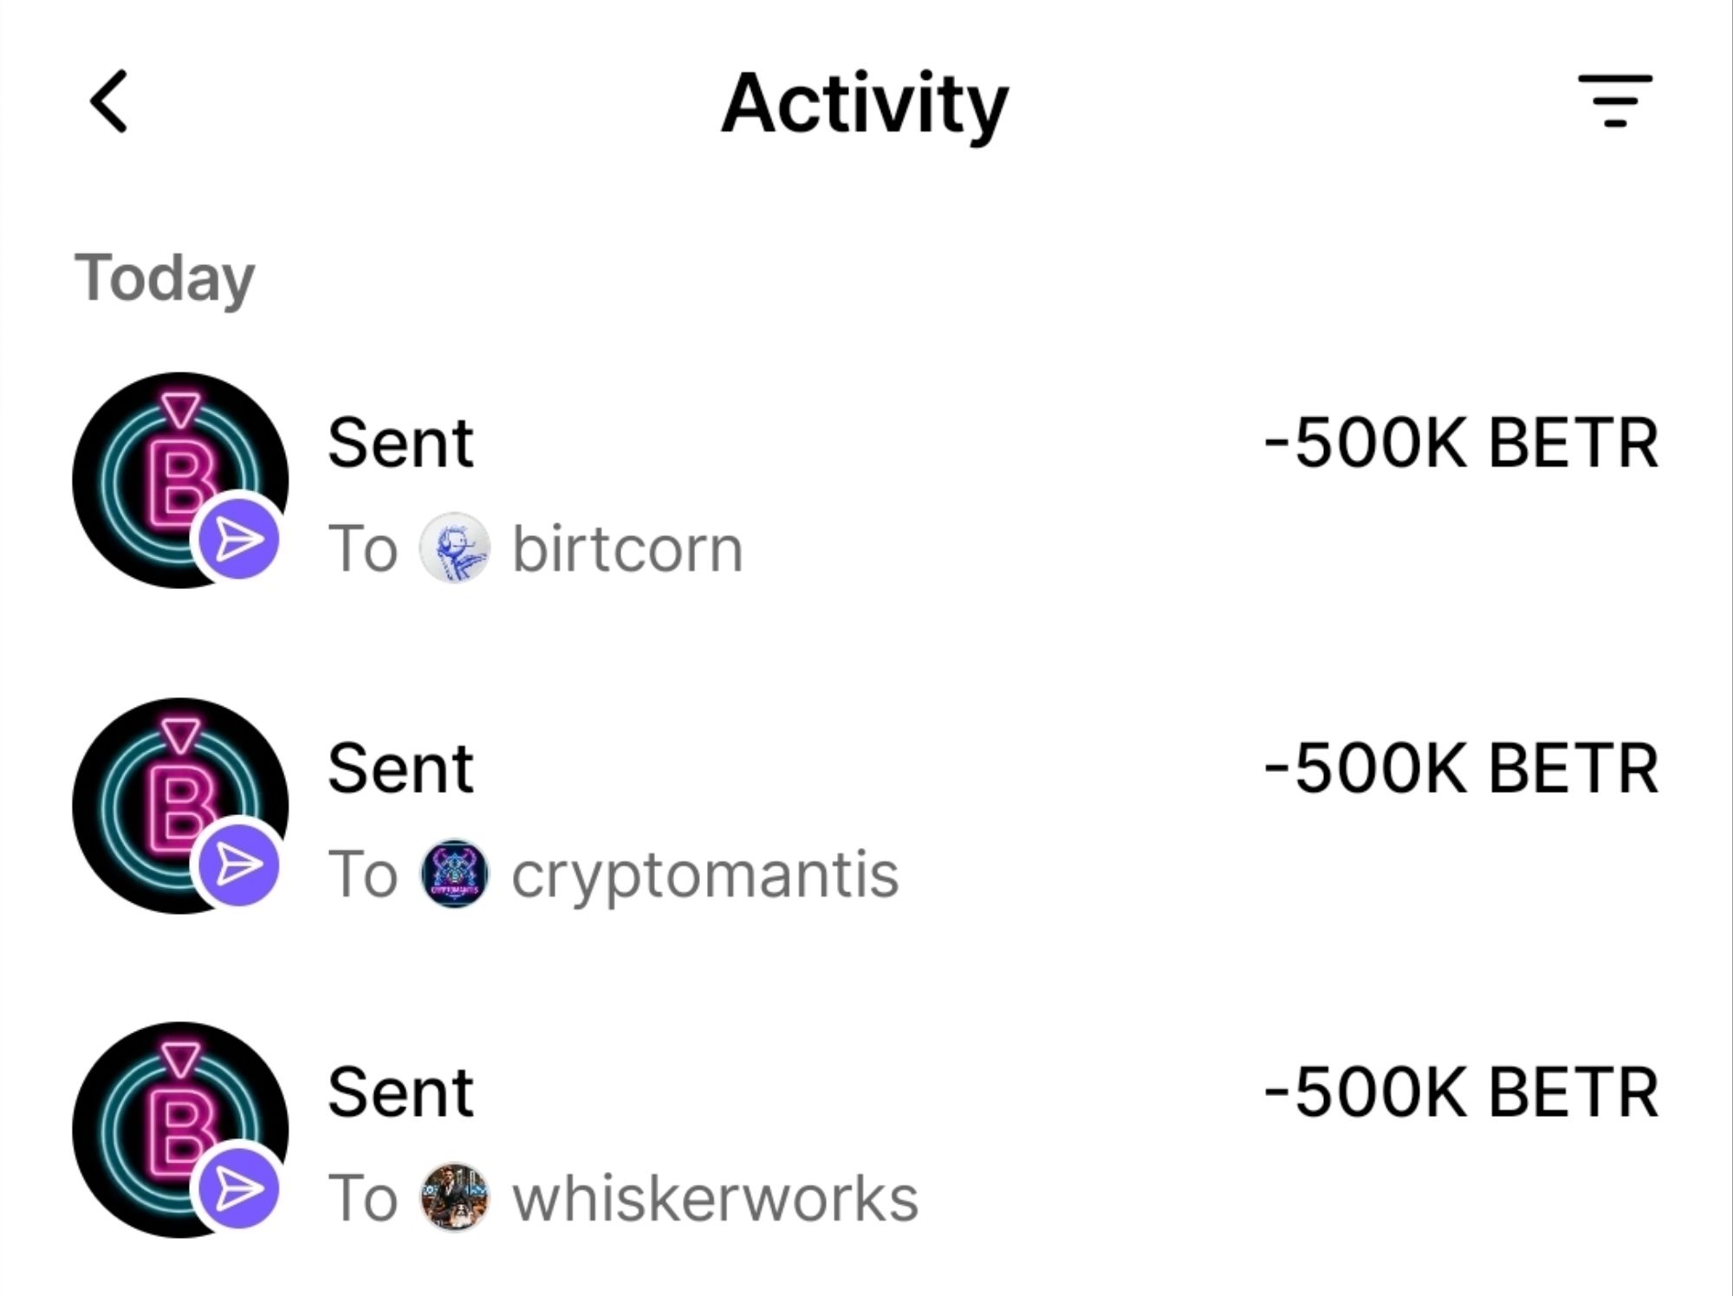The width and height of the screenshot is (1733, 1296).
Task: Select the -500K BETR amount sent to whiskerworks
Action: [1461, 1092]
